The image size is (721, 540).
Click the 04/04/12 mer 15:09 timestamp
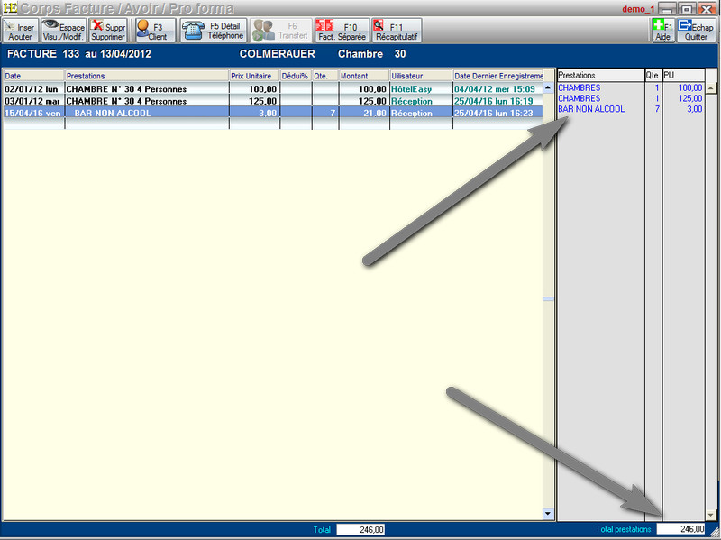[495, 89]
